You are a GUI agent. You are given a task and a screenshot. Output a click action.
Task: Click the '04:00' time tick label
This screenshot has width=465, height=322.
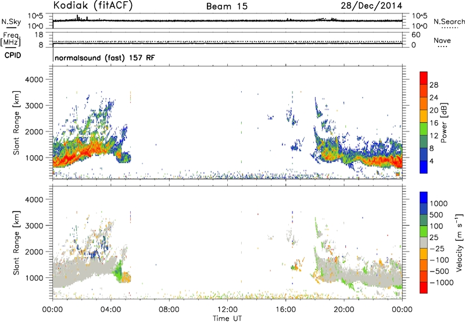(x=110, y=310)
